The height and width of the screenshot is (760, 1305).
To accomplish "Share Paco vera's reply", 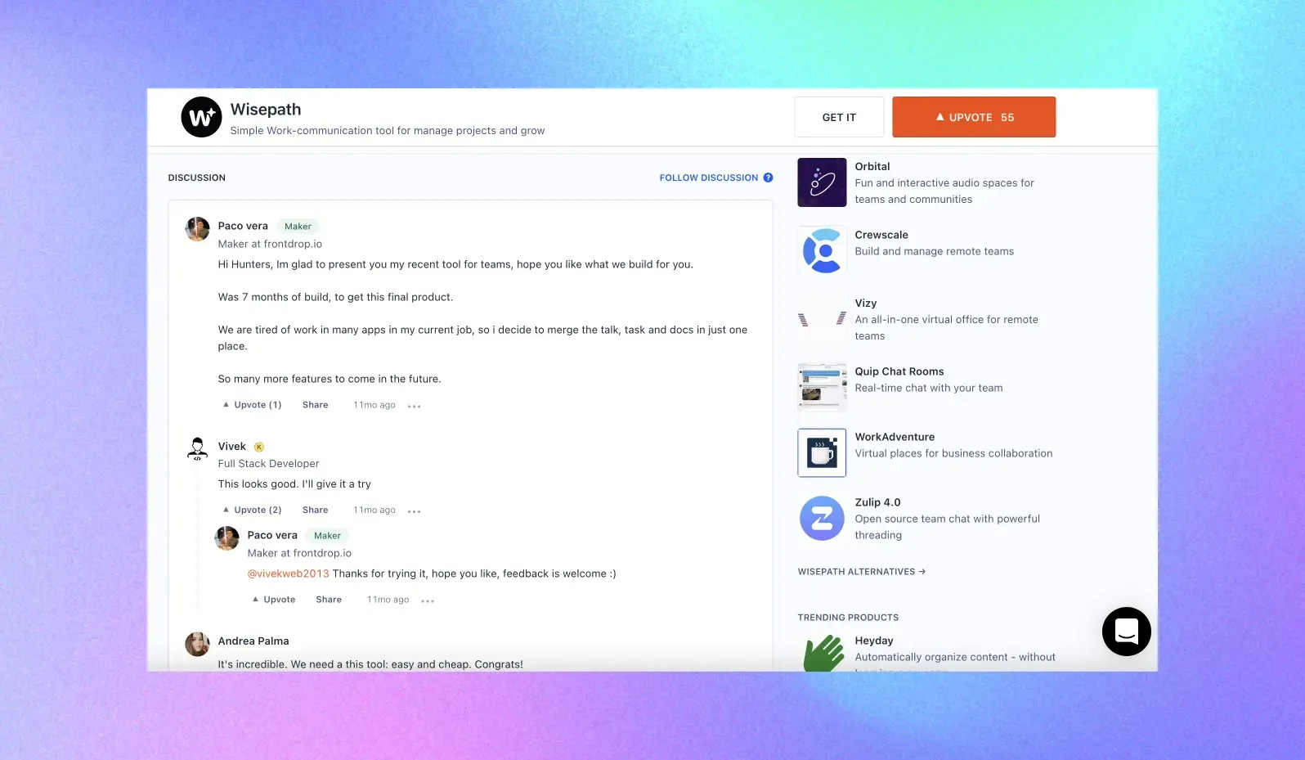I will pyautogui.click(x=329, y=600).
